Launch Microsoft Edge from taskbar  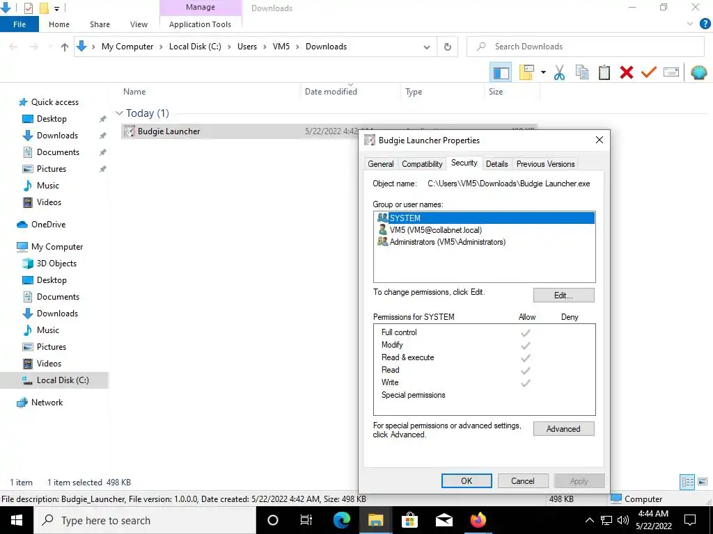click(x=341, y=520)
